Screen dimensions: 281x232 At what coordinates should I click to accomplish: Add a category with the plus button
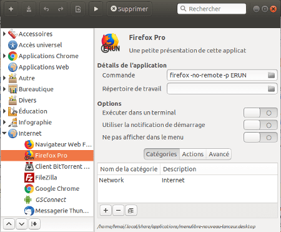[x=106, y=210]
